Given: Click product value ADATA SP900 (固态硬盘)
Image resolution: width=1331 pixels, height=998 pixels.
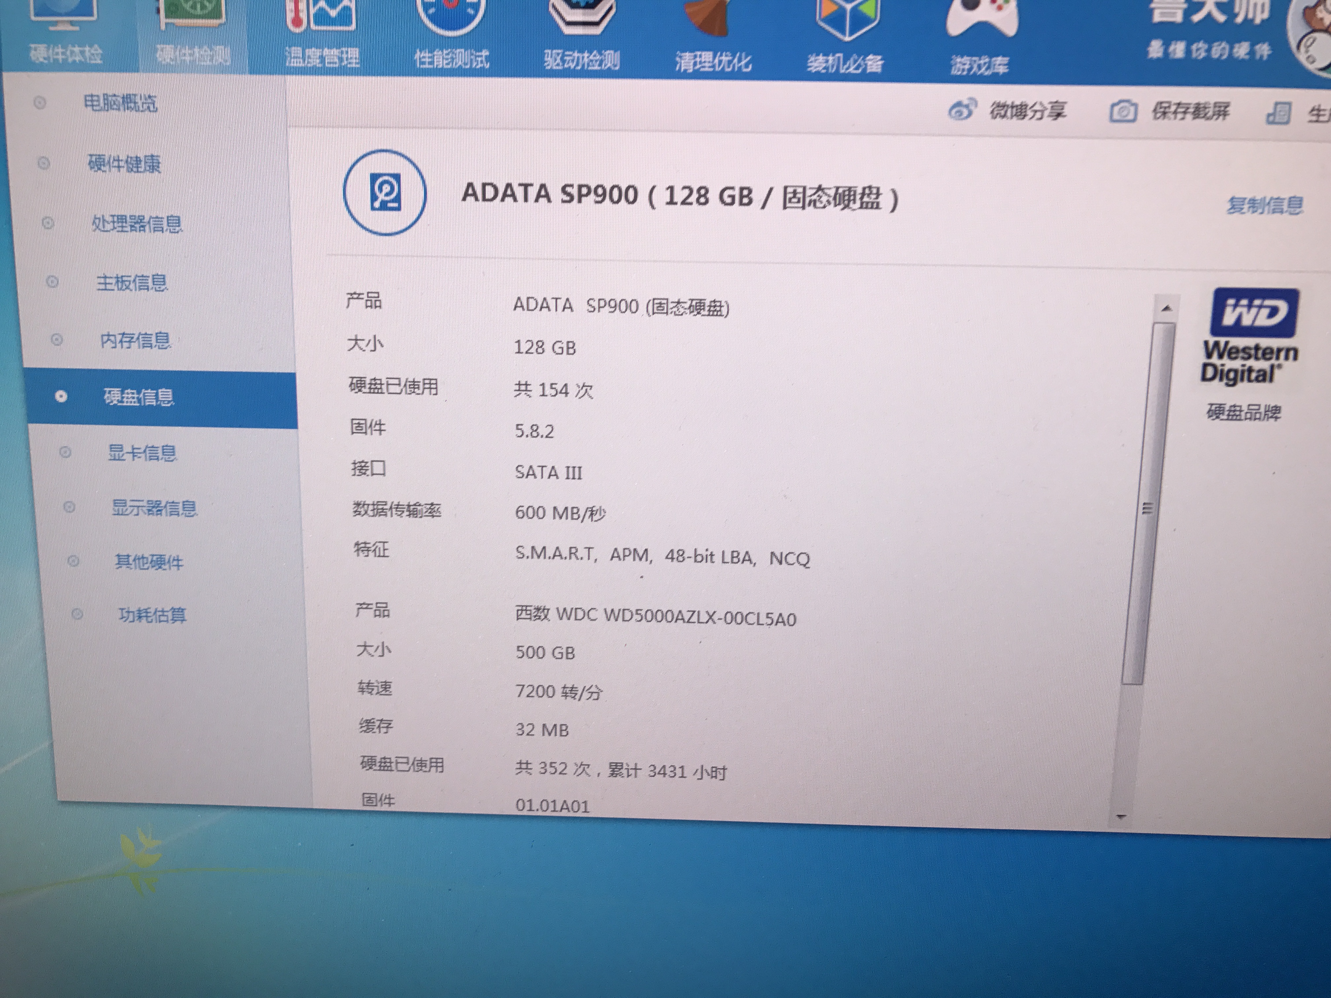Looking at the screenshot, I should coord(621,307).
